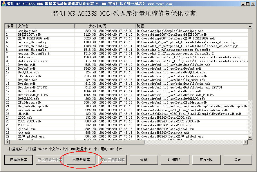Click path D:\home\LeadBBS40\Data\ttt.mdb

(163, 133)
